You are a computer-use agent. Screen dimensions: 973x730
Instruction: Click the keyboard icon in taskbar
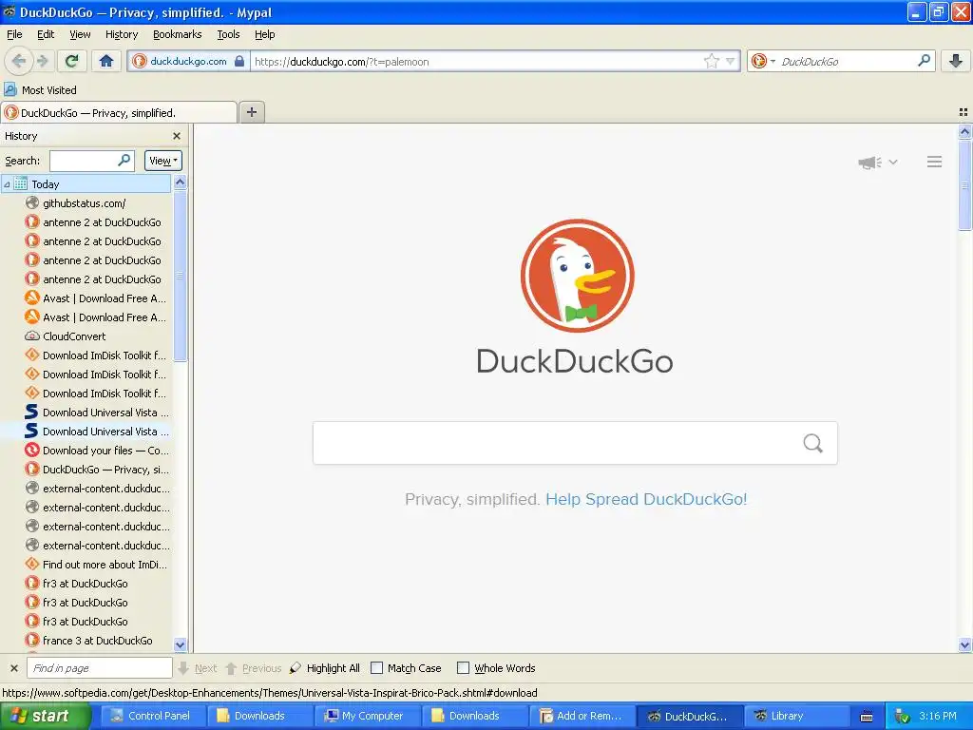tap(867, 717)
